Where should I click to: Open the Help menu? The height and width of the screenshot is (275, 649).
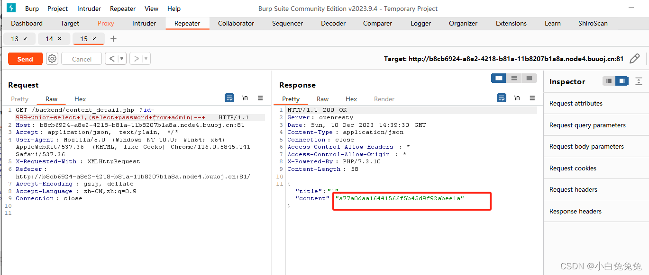click(174, 9)
